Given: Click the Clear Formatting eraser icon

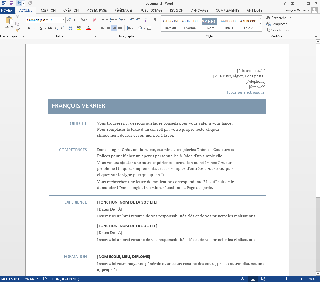Looking at the screenshot, I should click(94, 20).
